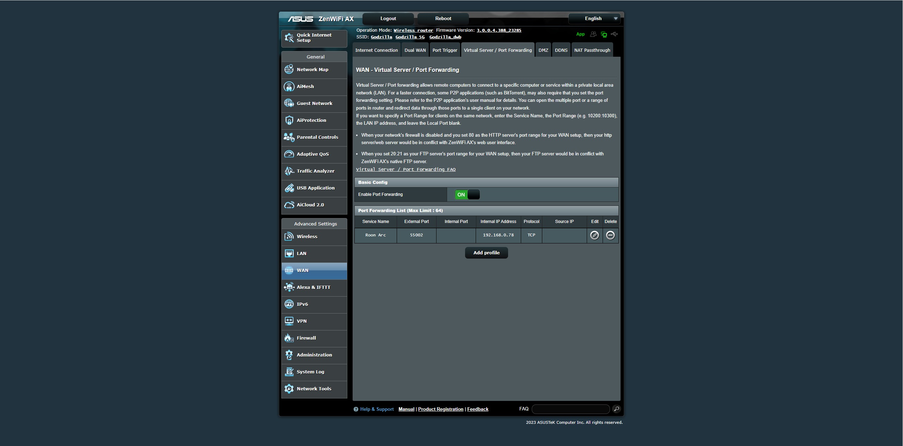Click the LAN port icon

click(x=289, y=253)
